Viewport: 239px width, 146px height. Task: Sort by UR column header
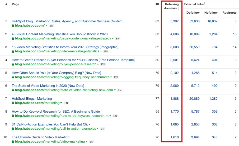pyautogui.click(x=157, y=4)
